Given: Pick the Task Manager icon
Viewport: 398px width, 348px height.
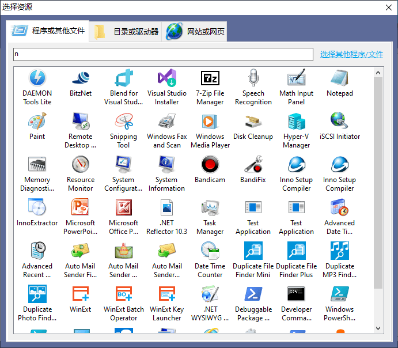Looking at the screenshot, I should (x=210, y=207).
